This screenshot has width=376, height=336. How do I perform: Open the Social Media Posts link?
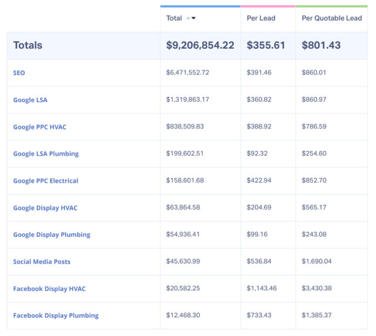42,262
